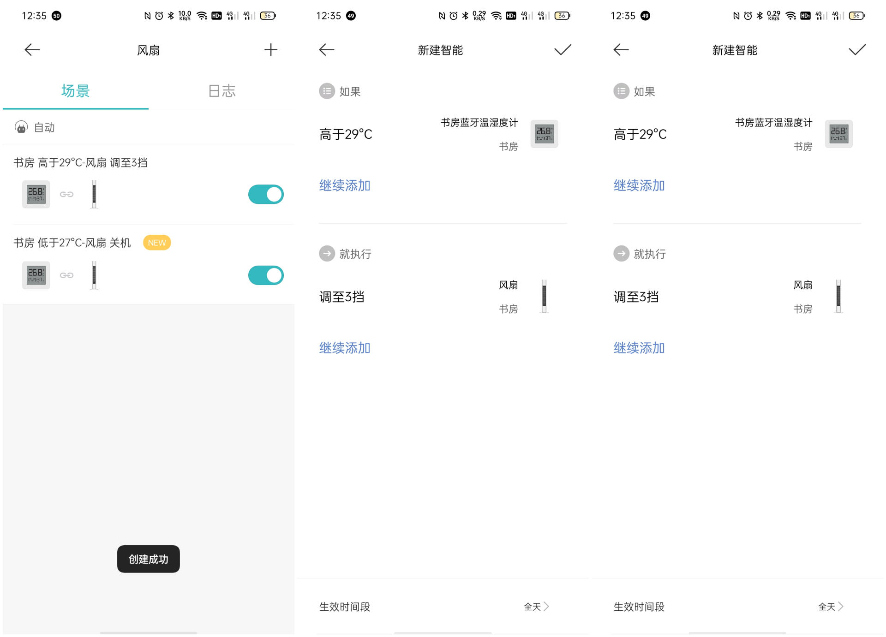The width and height of the screenshot is (886, 637).
Task: Confirm with the checkmark in the middle screen
Action: coord(563,50)
